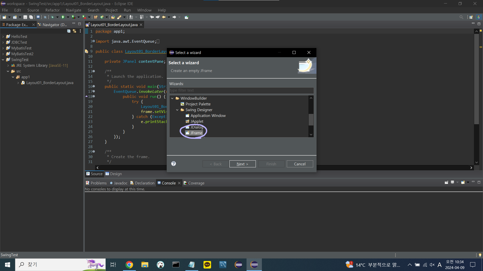Switch to the Navigator tab
Image resolution: width=483 pixels, height=271 pixels.
[x=52, y=25]
